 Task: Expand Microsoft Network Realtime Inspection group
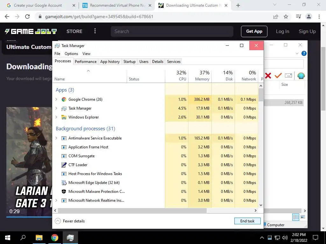pos(56,200)
